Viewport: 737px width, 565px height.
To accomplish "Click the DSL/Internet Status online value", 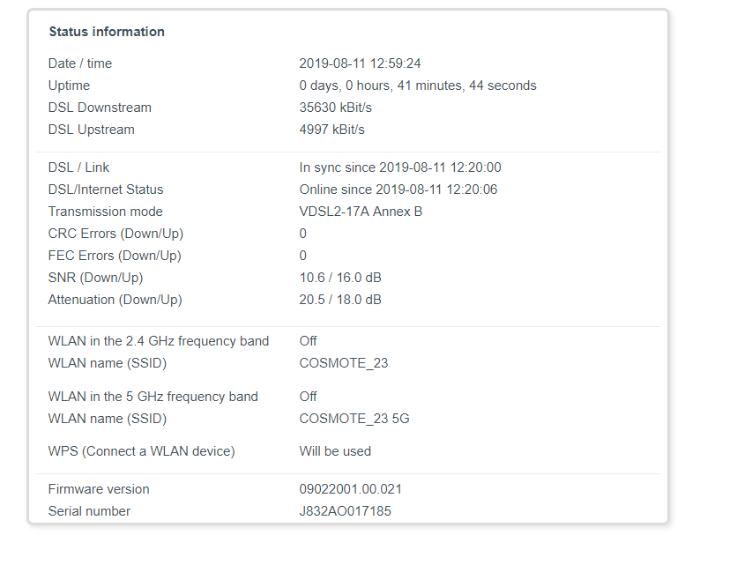I will coord(398,190).
